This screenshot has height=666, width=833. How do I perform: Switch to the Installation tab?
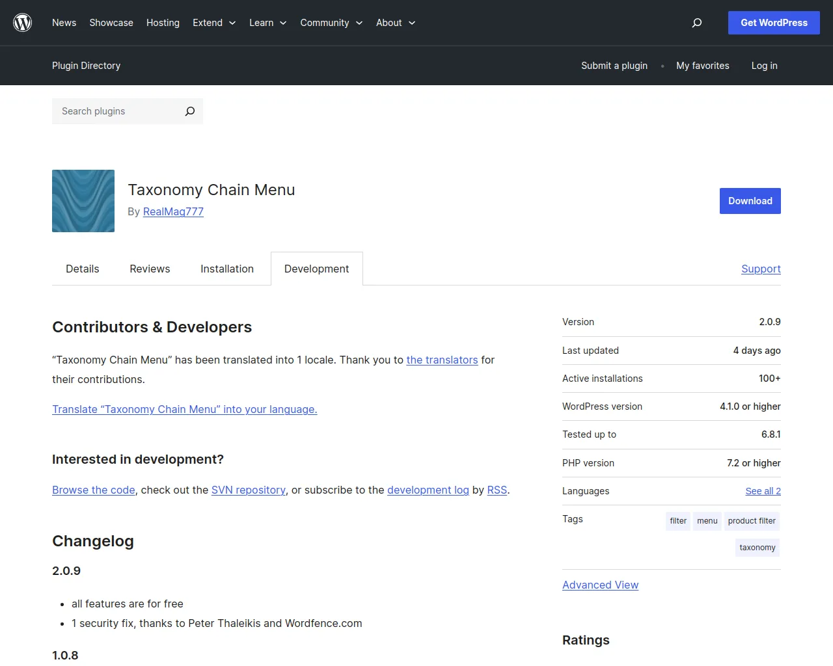point(227,269)
